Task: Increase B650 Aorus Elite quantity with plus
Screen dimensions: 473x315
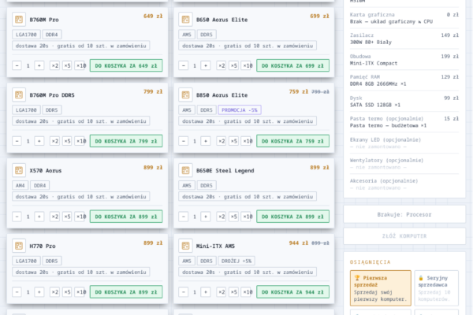Action: pyautogui.click(x=206, y=65)
